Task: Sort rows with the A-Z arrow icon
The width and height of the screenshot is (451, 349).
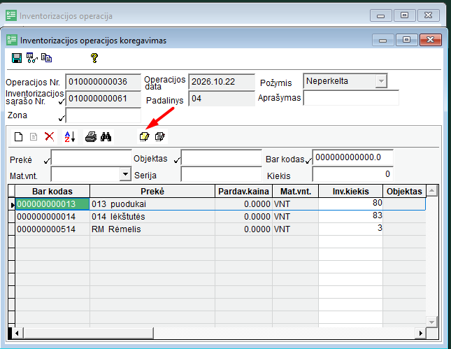Action: [x=70, y=136]
